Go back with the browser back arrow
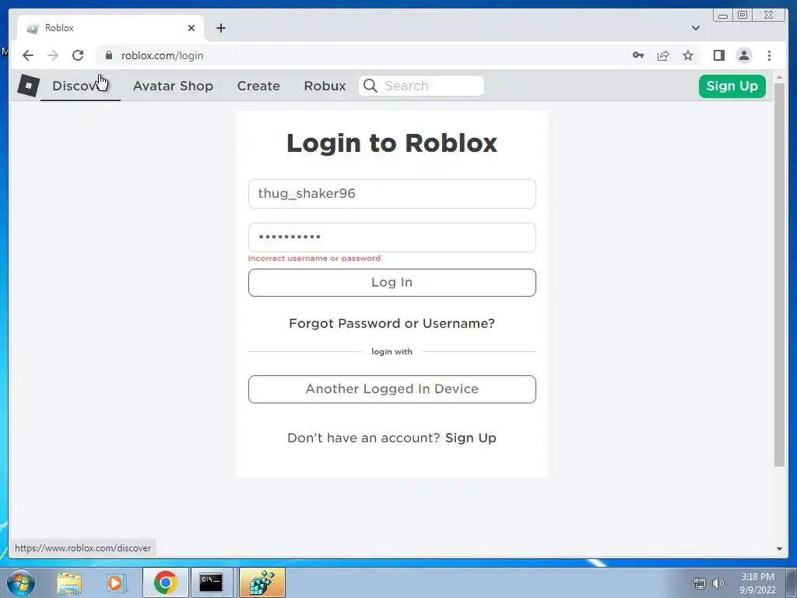 28,55
